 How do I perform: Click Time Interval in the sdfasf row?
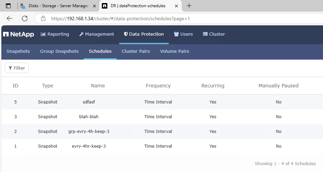pos(158,102)
